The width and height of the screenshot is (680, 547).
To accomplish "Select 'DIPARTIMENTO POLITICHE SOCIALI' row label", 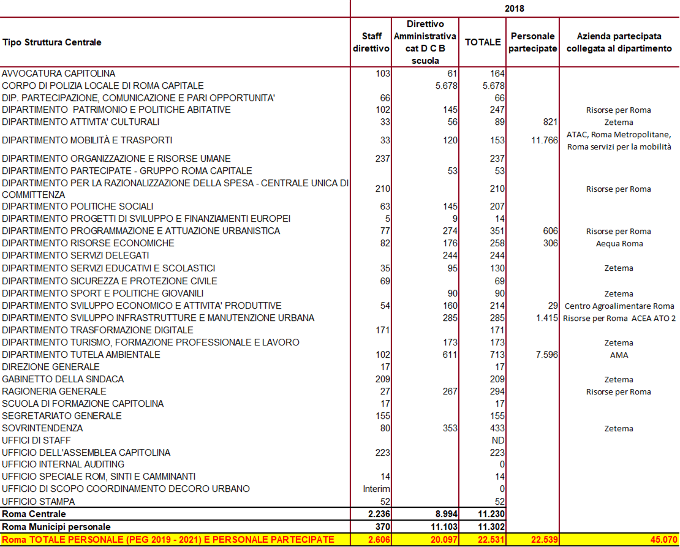I will coord(78,206).
